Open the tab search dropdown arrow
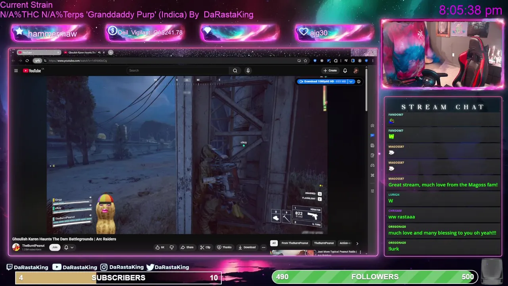The image size is (508, 286). tap(13, 52)
